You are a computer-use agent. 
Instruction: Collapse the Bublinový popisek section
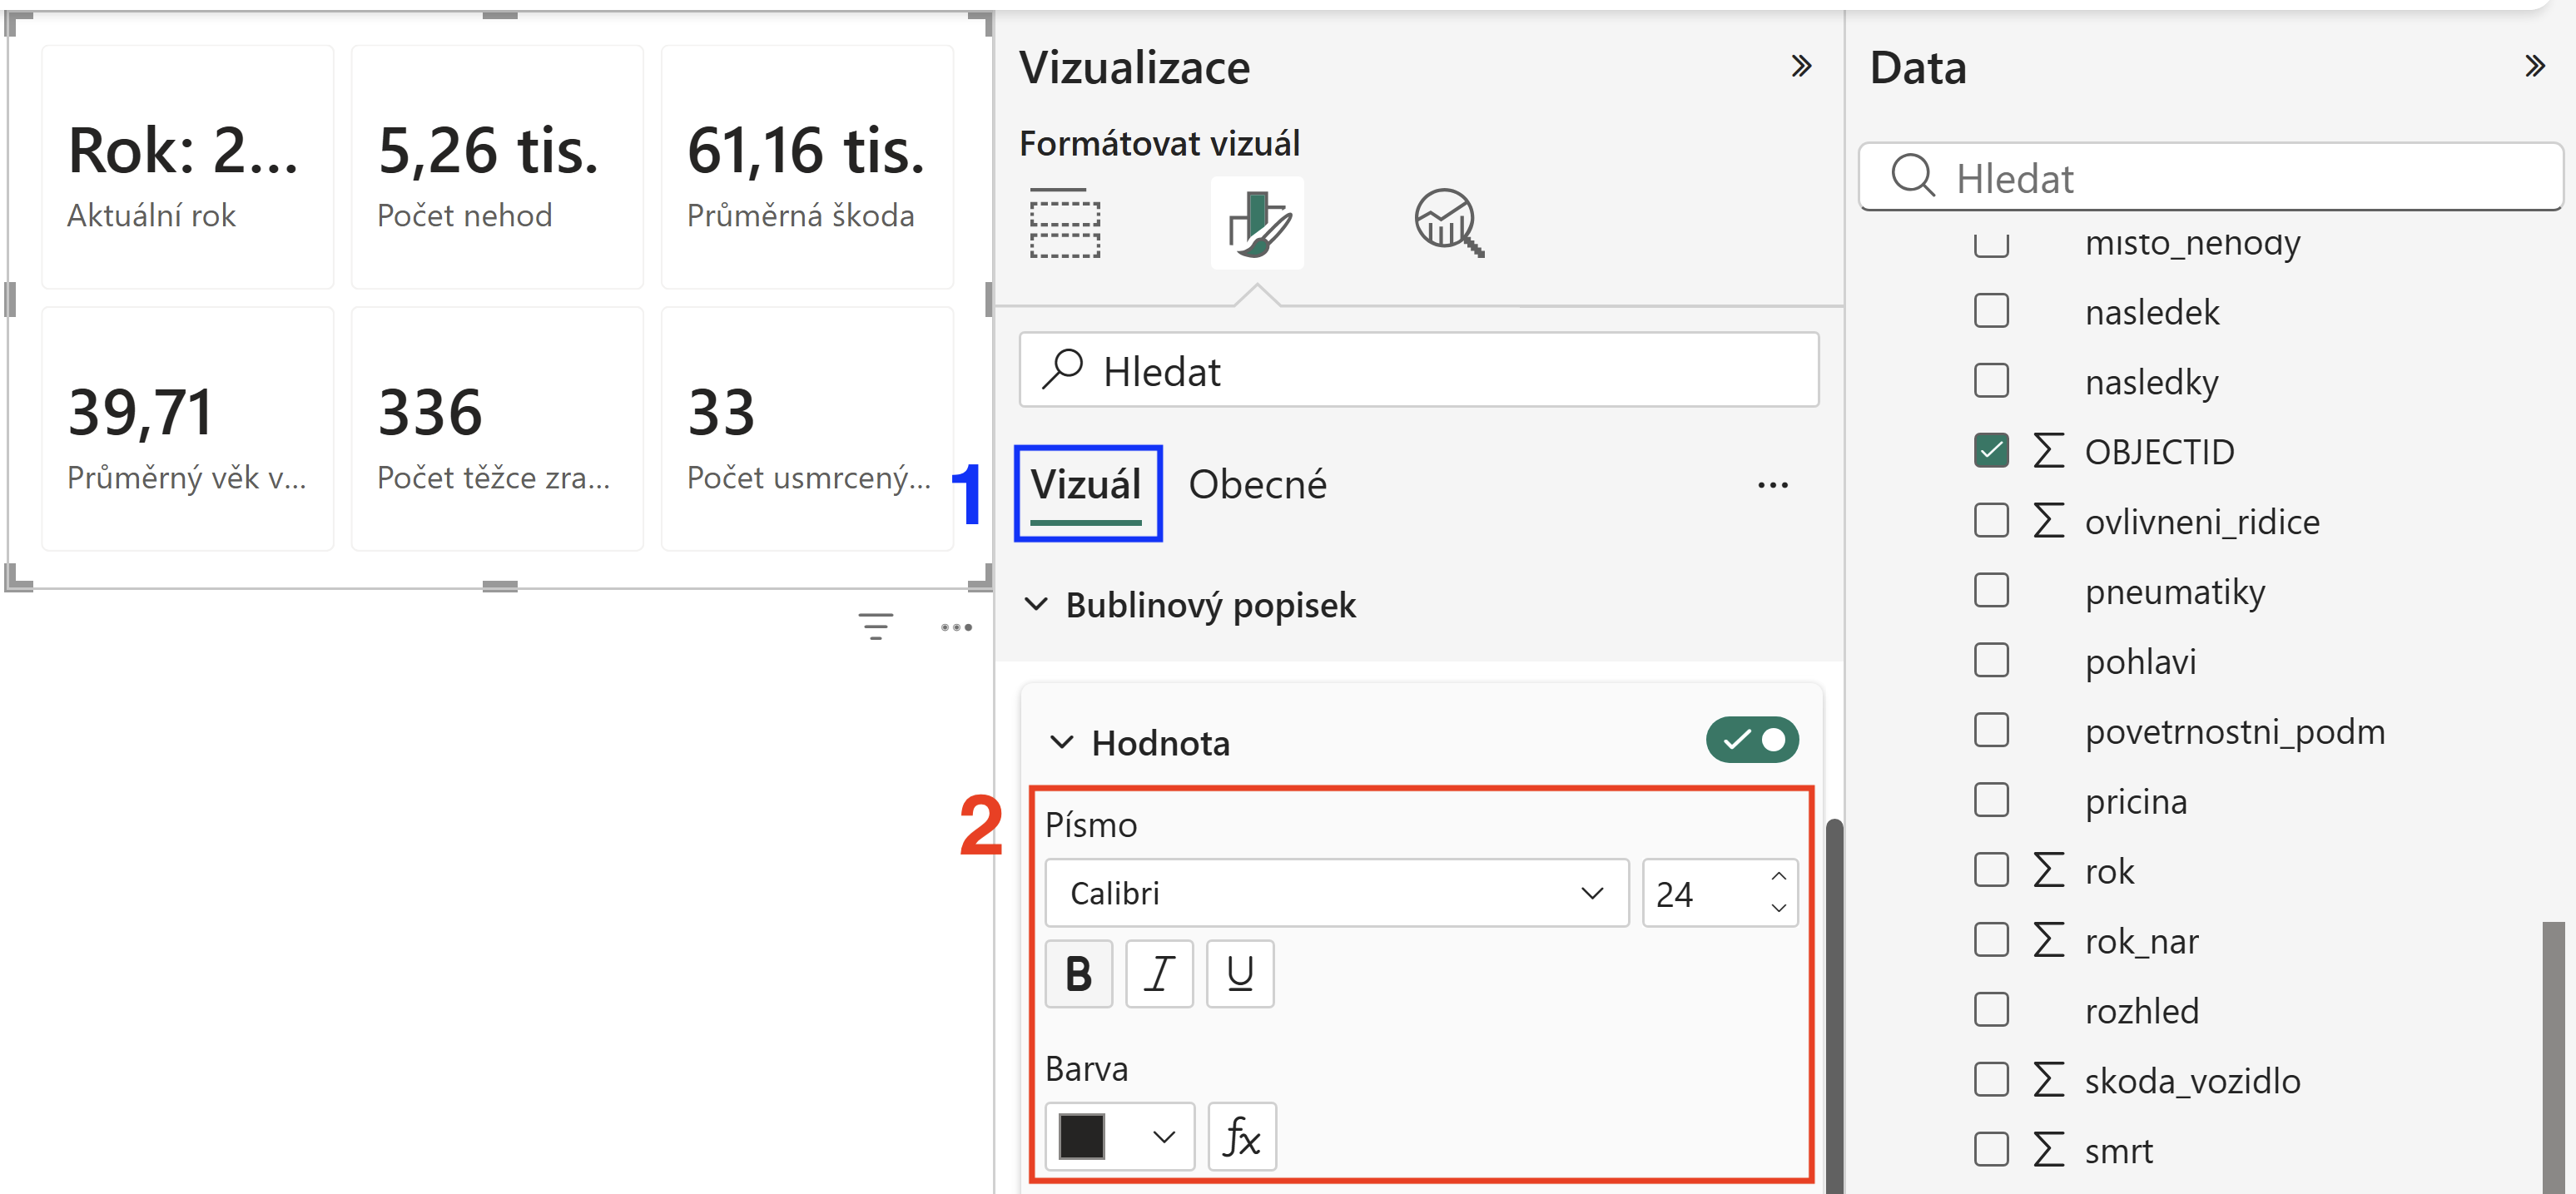coord(1036,604)
